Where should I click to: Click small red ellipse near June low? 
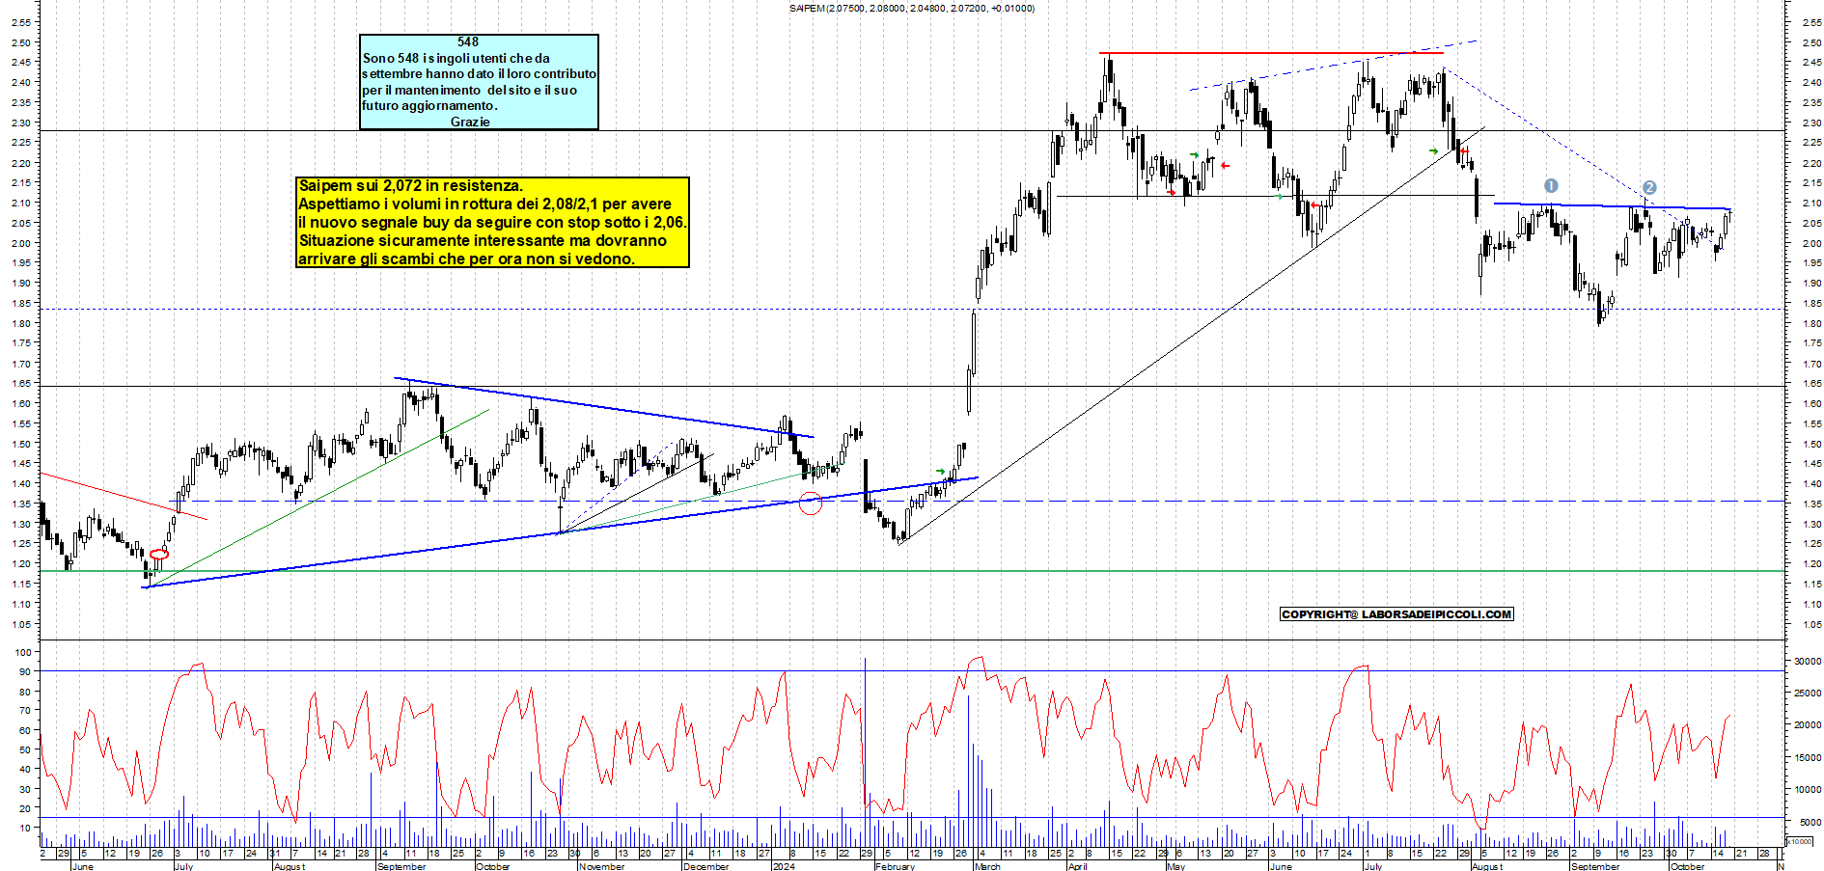pos(159,554)
